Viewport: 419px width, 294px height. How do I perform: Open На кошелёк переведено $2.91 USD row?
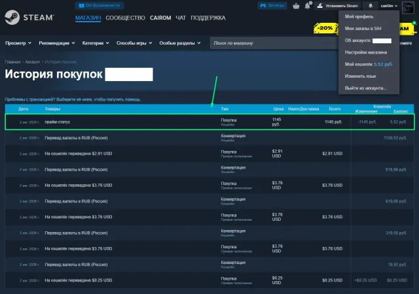point(209,154)
